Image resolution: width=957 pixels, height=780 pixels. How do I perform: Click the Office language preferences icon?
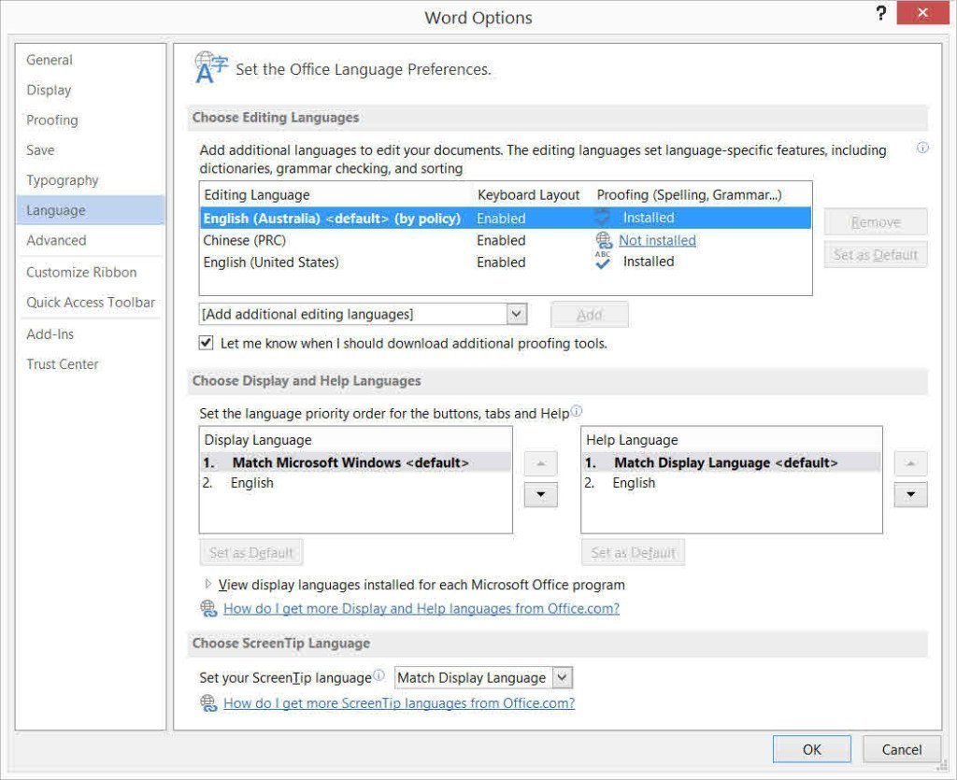211,67
